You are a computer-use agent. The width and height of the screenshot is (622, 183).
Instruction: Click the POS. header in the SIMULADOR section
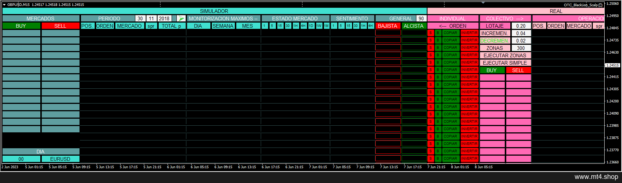coord(87,26)
